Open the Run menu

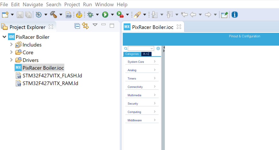(x=87, y=5)
